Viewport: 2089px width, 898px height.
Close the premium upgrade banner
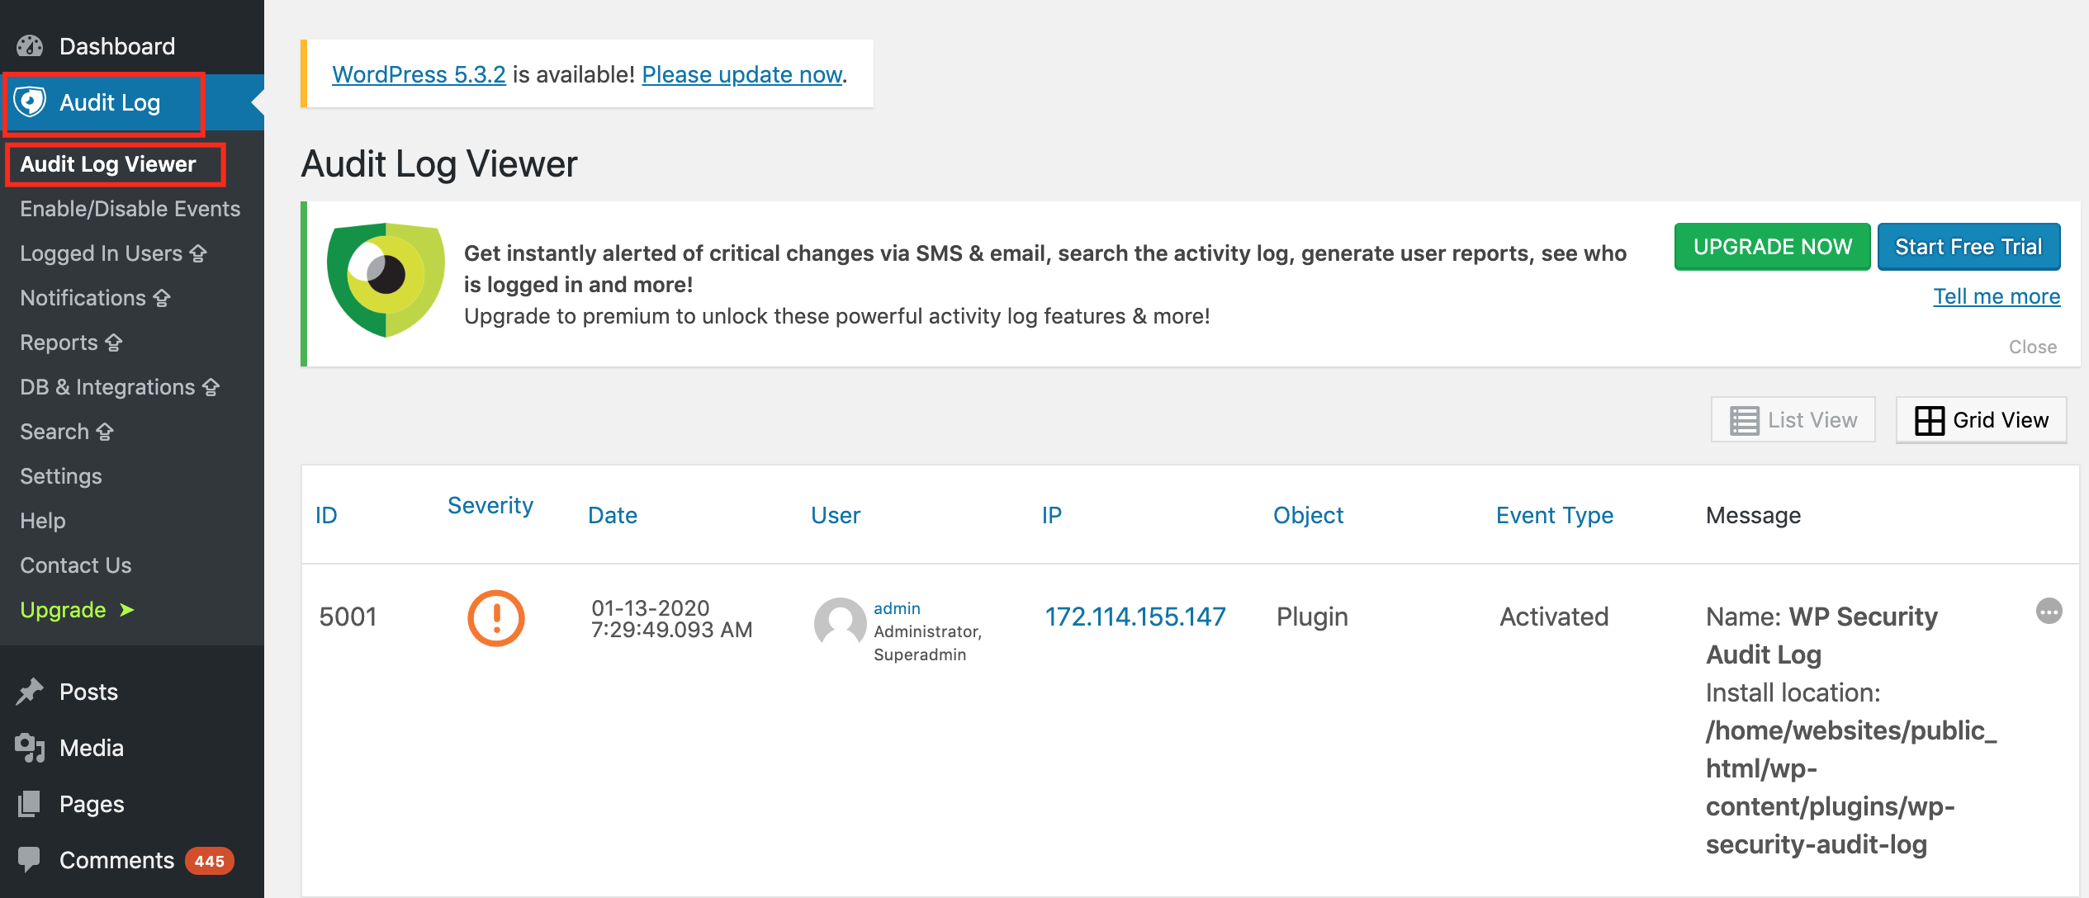coord(2033,347)
